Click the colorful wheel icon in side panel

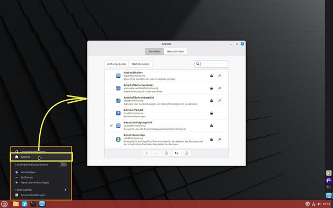click(329, 173)
